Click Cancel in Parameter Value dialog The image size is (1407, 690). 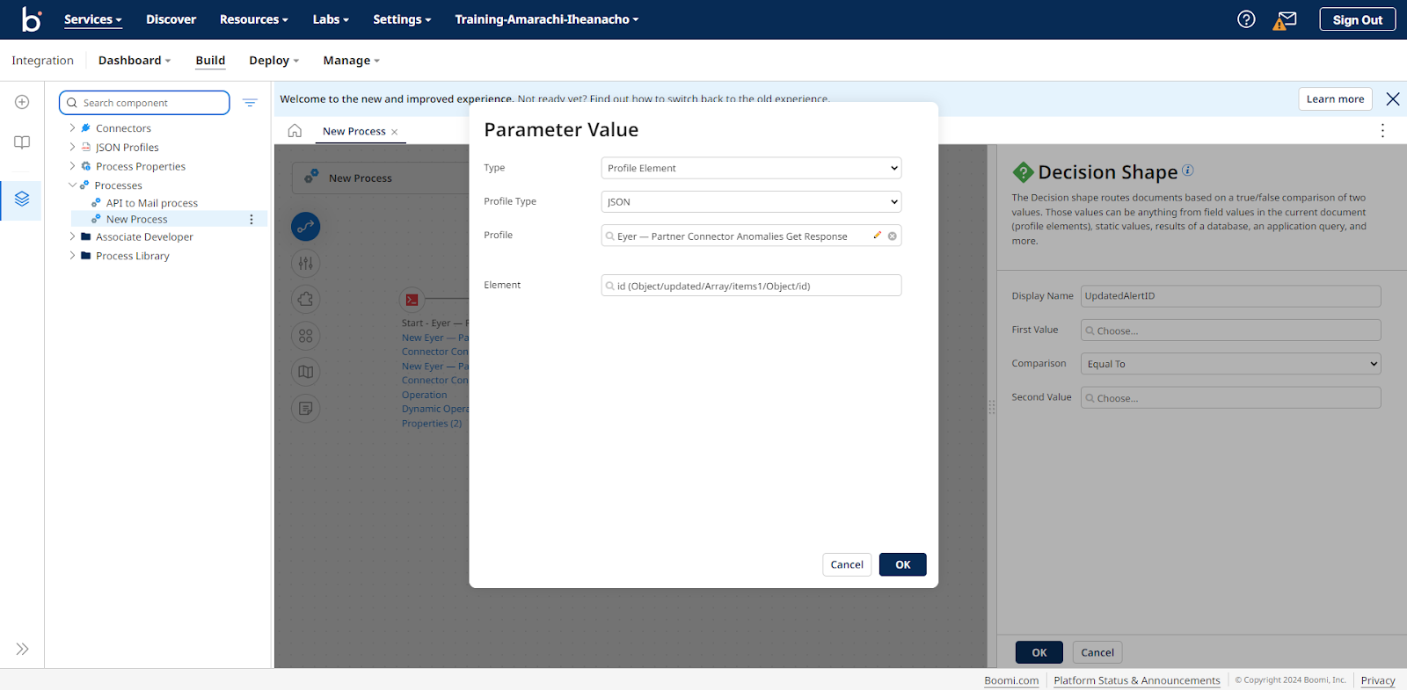(x=847, y=564)
